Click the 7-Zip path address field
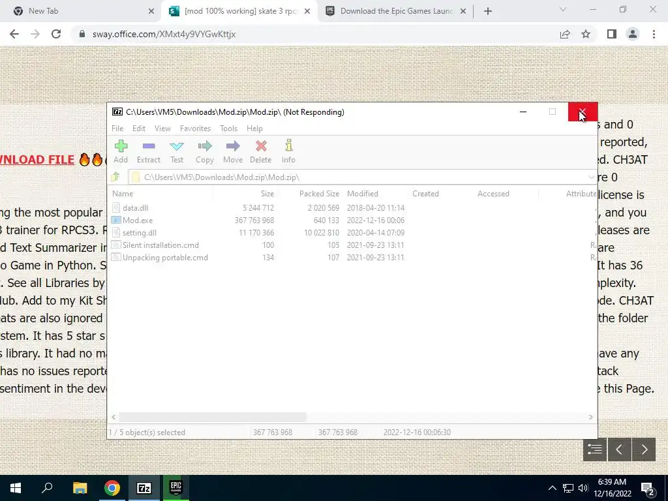Screen dimensions: 668x501 (358, 177)
